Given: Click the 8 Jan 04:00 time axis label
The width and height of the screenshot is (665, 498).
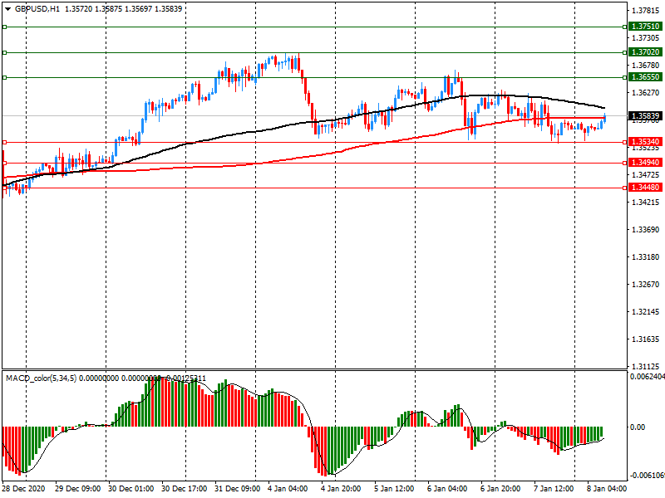Looking at the screenshot, I should pos(607,489).
